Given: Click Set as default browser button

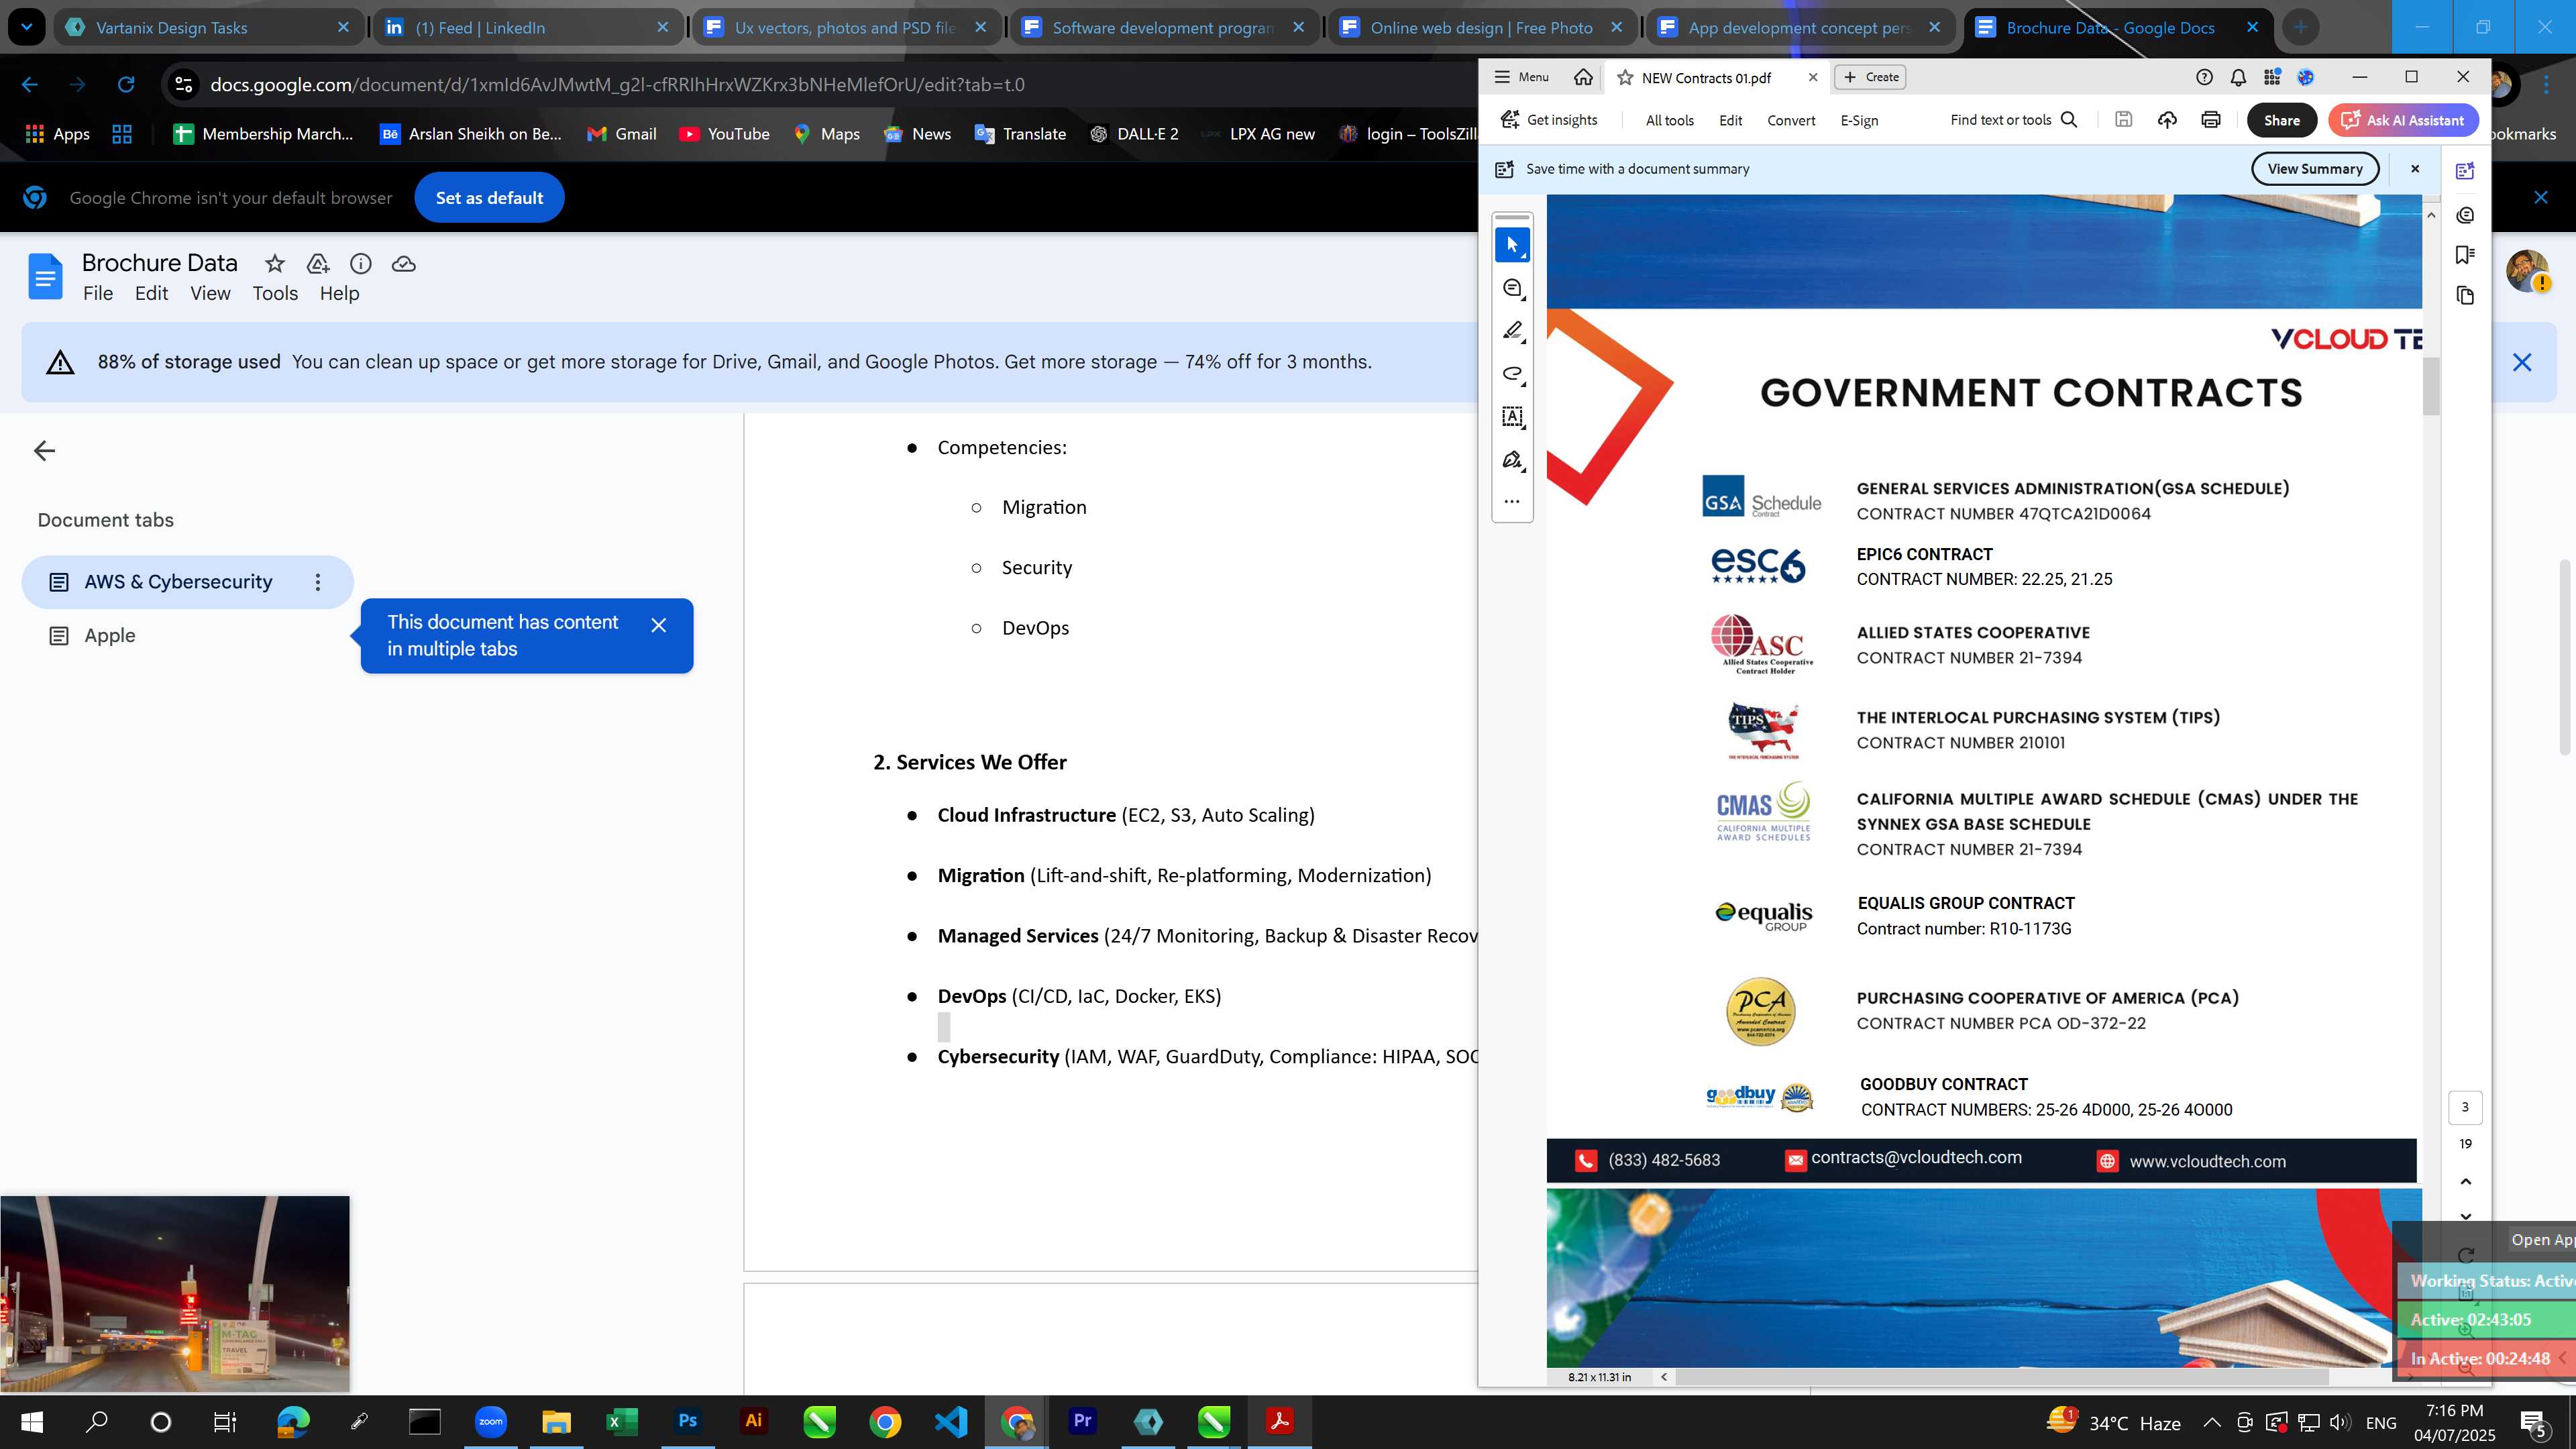Looking at the screenshot, I should [x=489, y=198].
